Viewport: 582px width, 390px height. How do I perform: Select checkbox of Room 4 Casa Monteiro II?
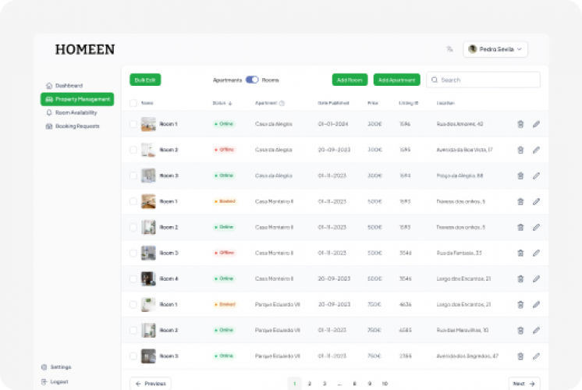pos(133,278)
